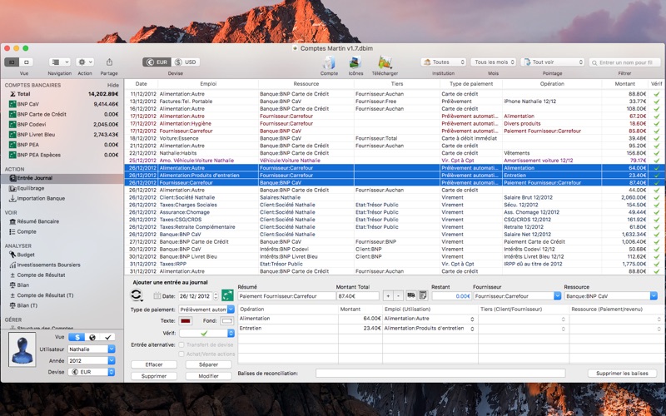Image resolution: width=666 pixels, height=416 pixels.
Task: Click the calendar icon next to Date
Action: click(x=157, y=296)
